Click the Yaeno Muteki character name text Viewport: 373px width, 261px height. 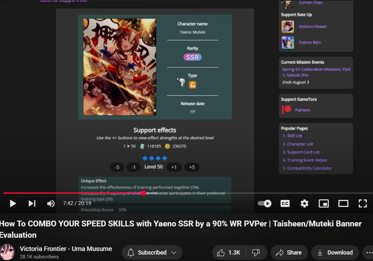[192, 32]
